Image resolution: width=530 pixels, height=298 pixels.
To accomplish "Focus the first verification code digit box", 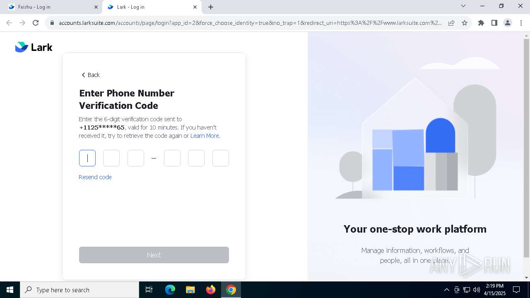I will 87,158.
